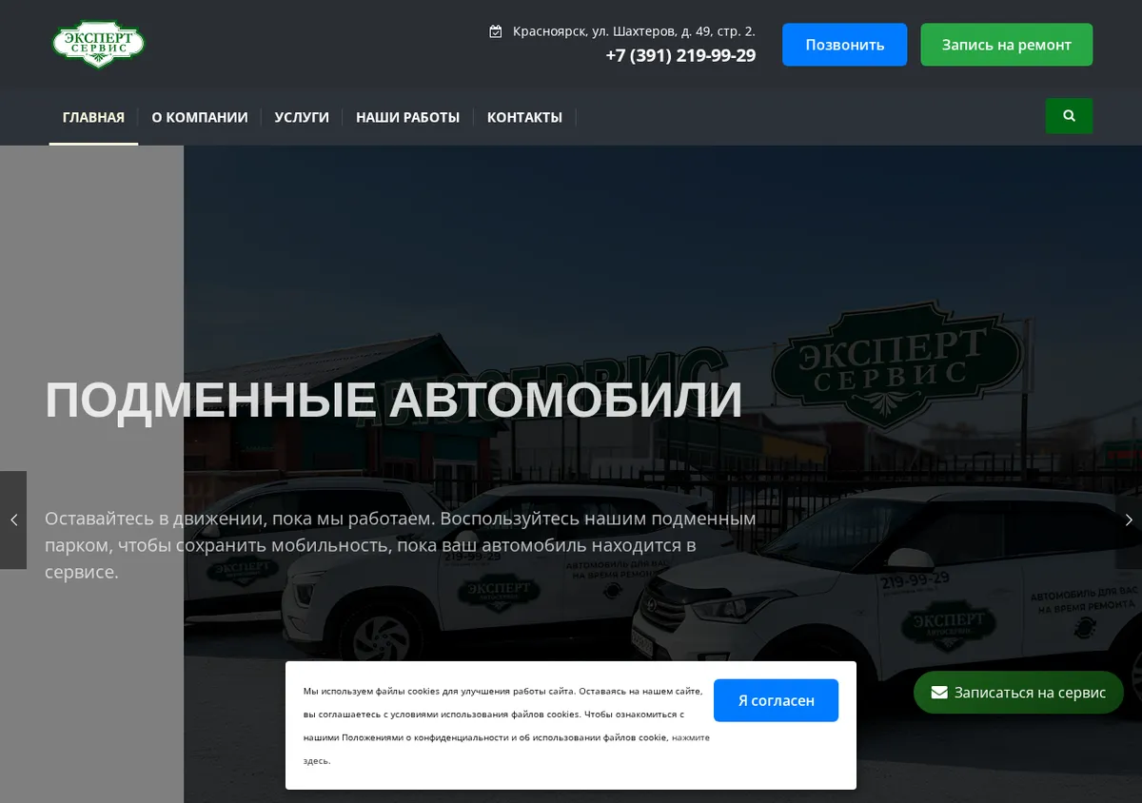Image resolution: width=1142 pixels, height=803 pixels.
Task: Call the phone number +7 (391) 219-99-29
Action: [x=680, y=55]
